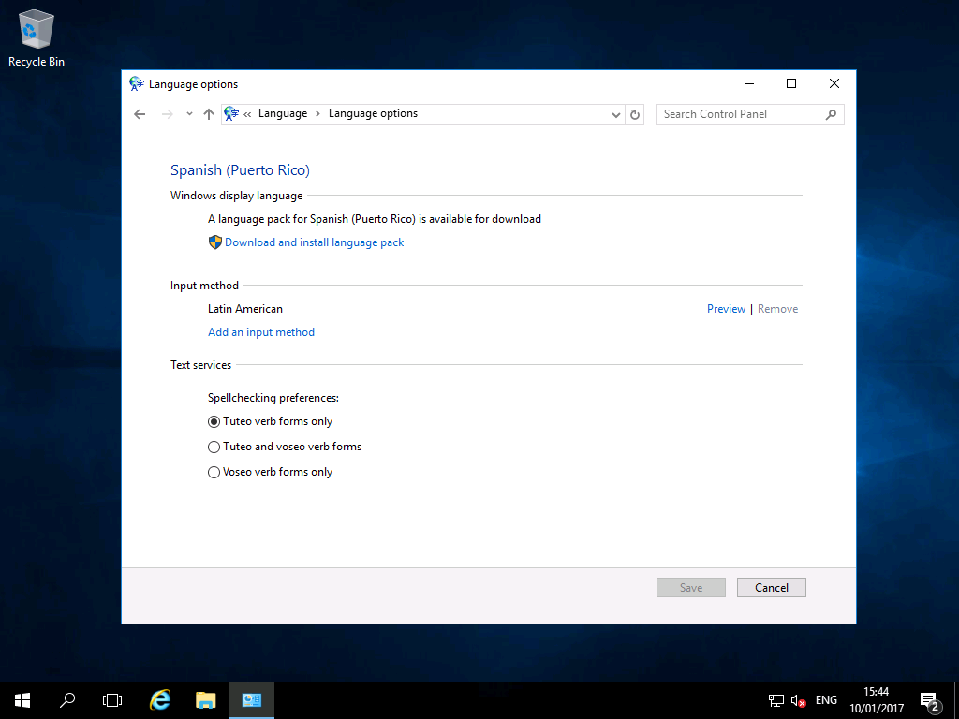Click the Save button
This screenshot has height=719, width=959.
point(690,588)
